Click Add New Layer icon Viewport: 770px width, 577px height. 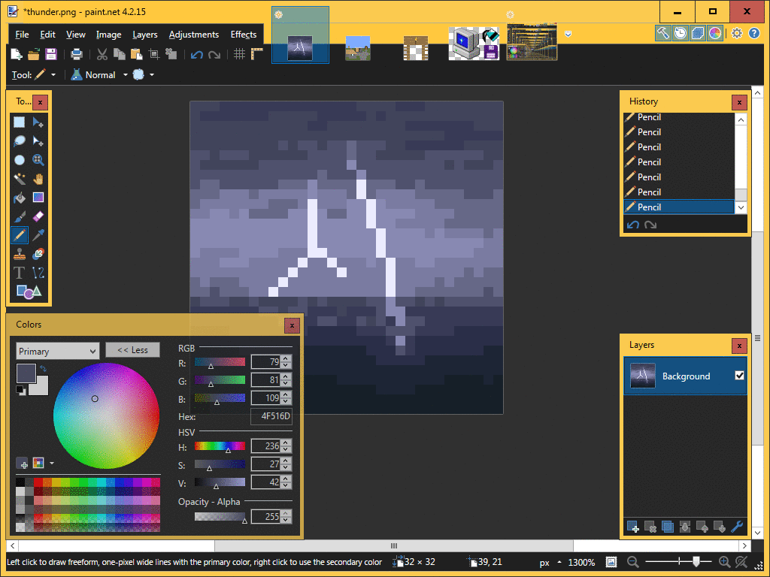[x=633, y=527]
